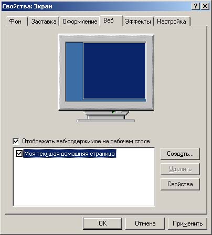Click the empty area of the web items list
Image resolution: width=212 pixels, height=235 pixels.
84,182
